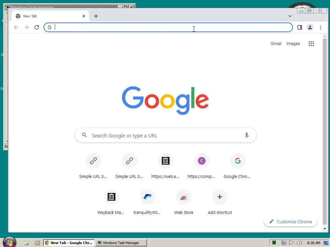Click the browser forward arrow
The height and width of the screenshot is (247, 330).
coord(26,27)
